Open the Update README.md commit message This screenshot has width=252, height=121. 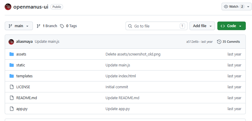click(x=122, y=98)
